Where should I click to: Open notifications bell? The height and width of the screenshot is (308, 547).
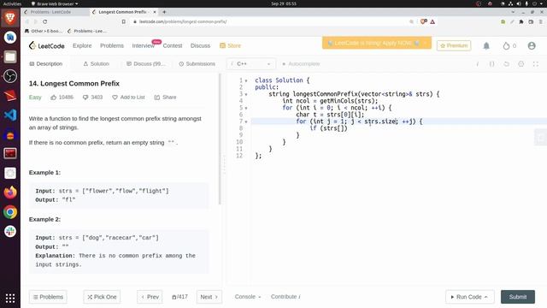tap(486, 45)
